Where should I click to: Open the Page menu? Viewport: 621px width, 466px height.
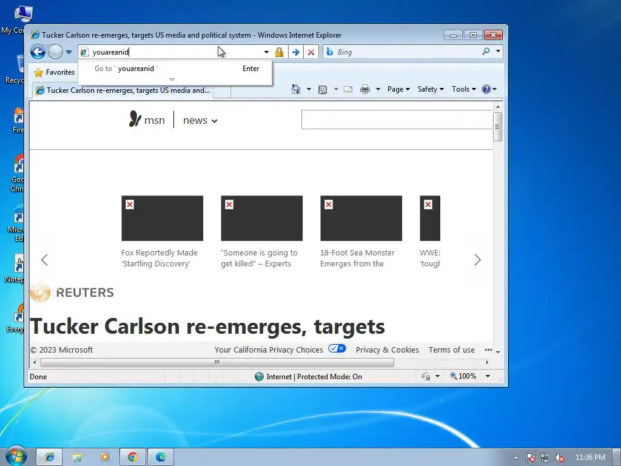(398, 89)
